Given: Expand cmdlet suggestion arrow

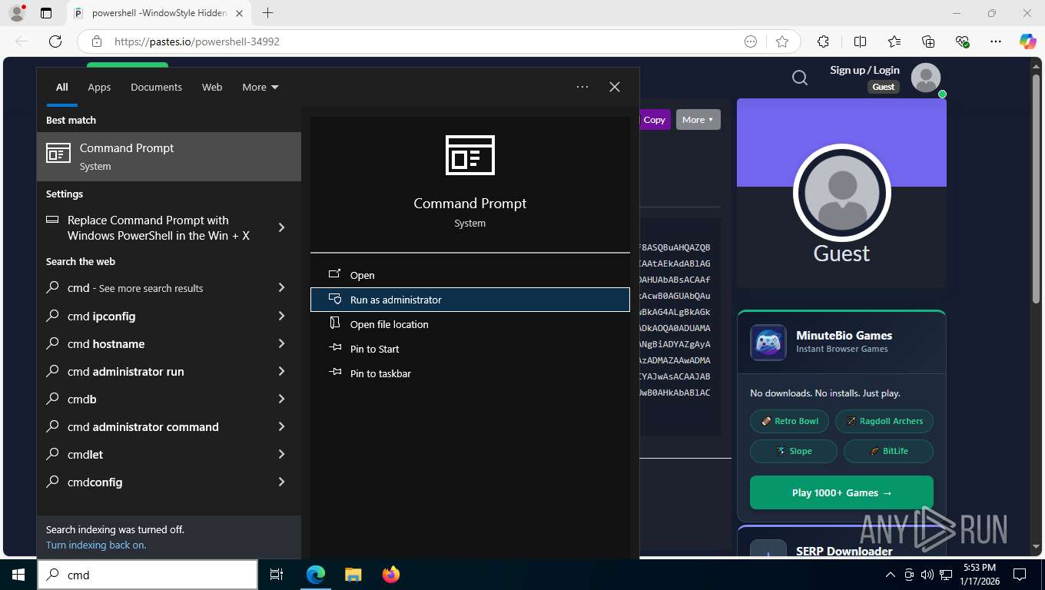Looking at the screenshot, I should coord(281,454).
